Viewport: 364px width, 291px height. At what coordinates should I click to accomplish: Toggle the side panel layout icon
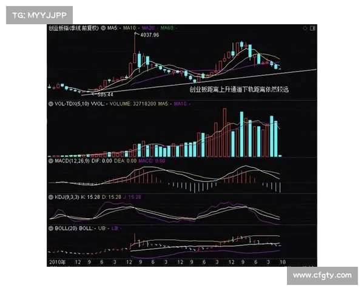pyautogui.click(x=312, y=28)
